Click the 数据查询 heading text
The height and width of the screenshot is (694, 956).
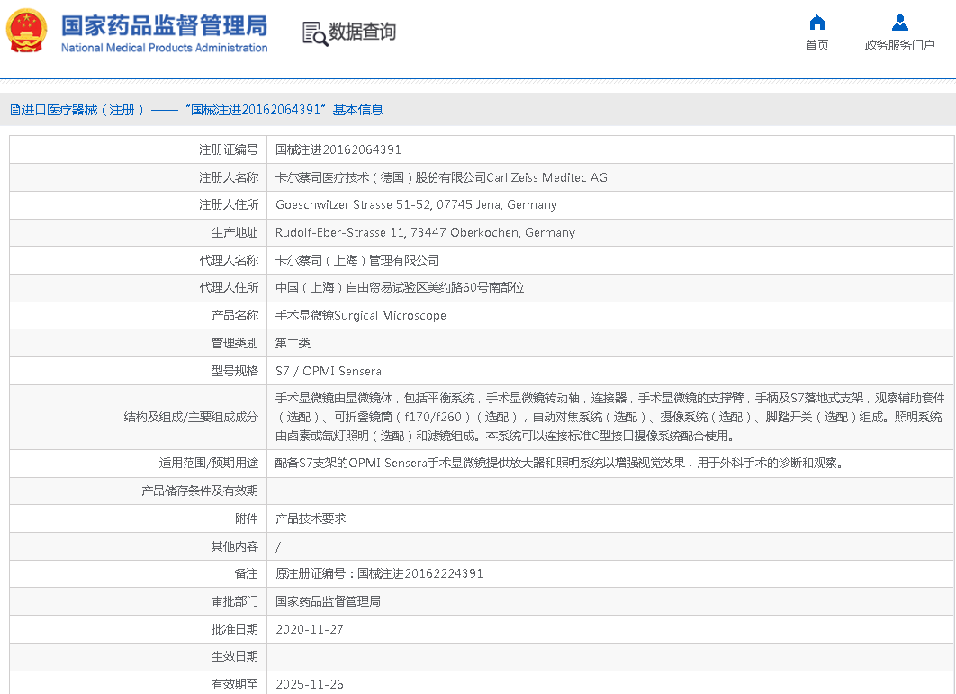click(x=362, y=32)
